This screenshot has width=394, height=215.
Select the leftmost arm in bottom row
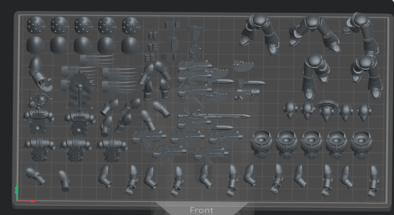[x=35, y=176]
